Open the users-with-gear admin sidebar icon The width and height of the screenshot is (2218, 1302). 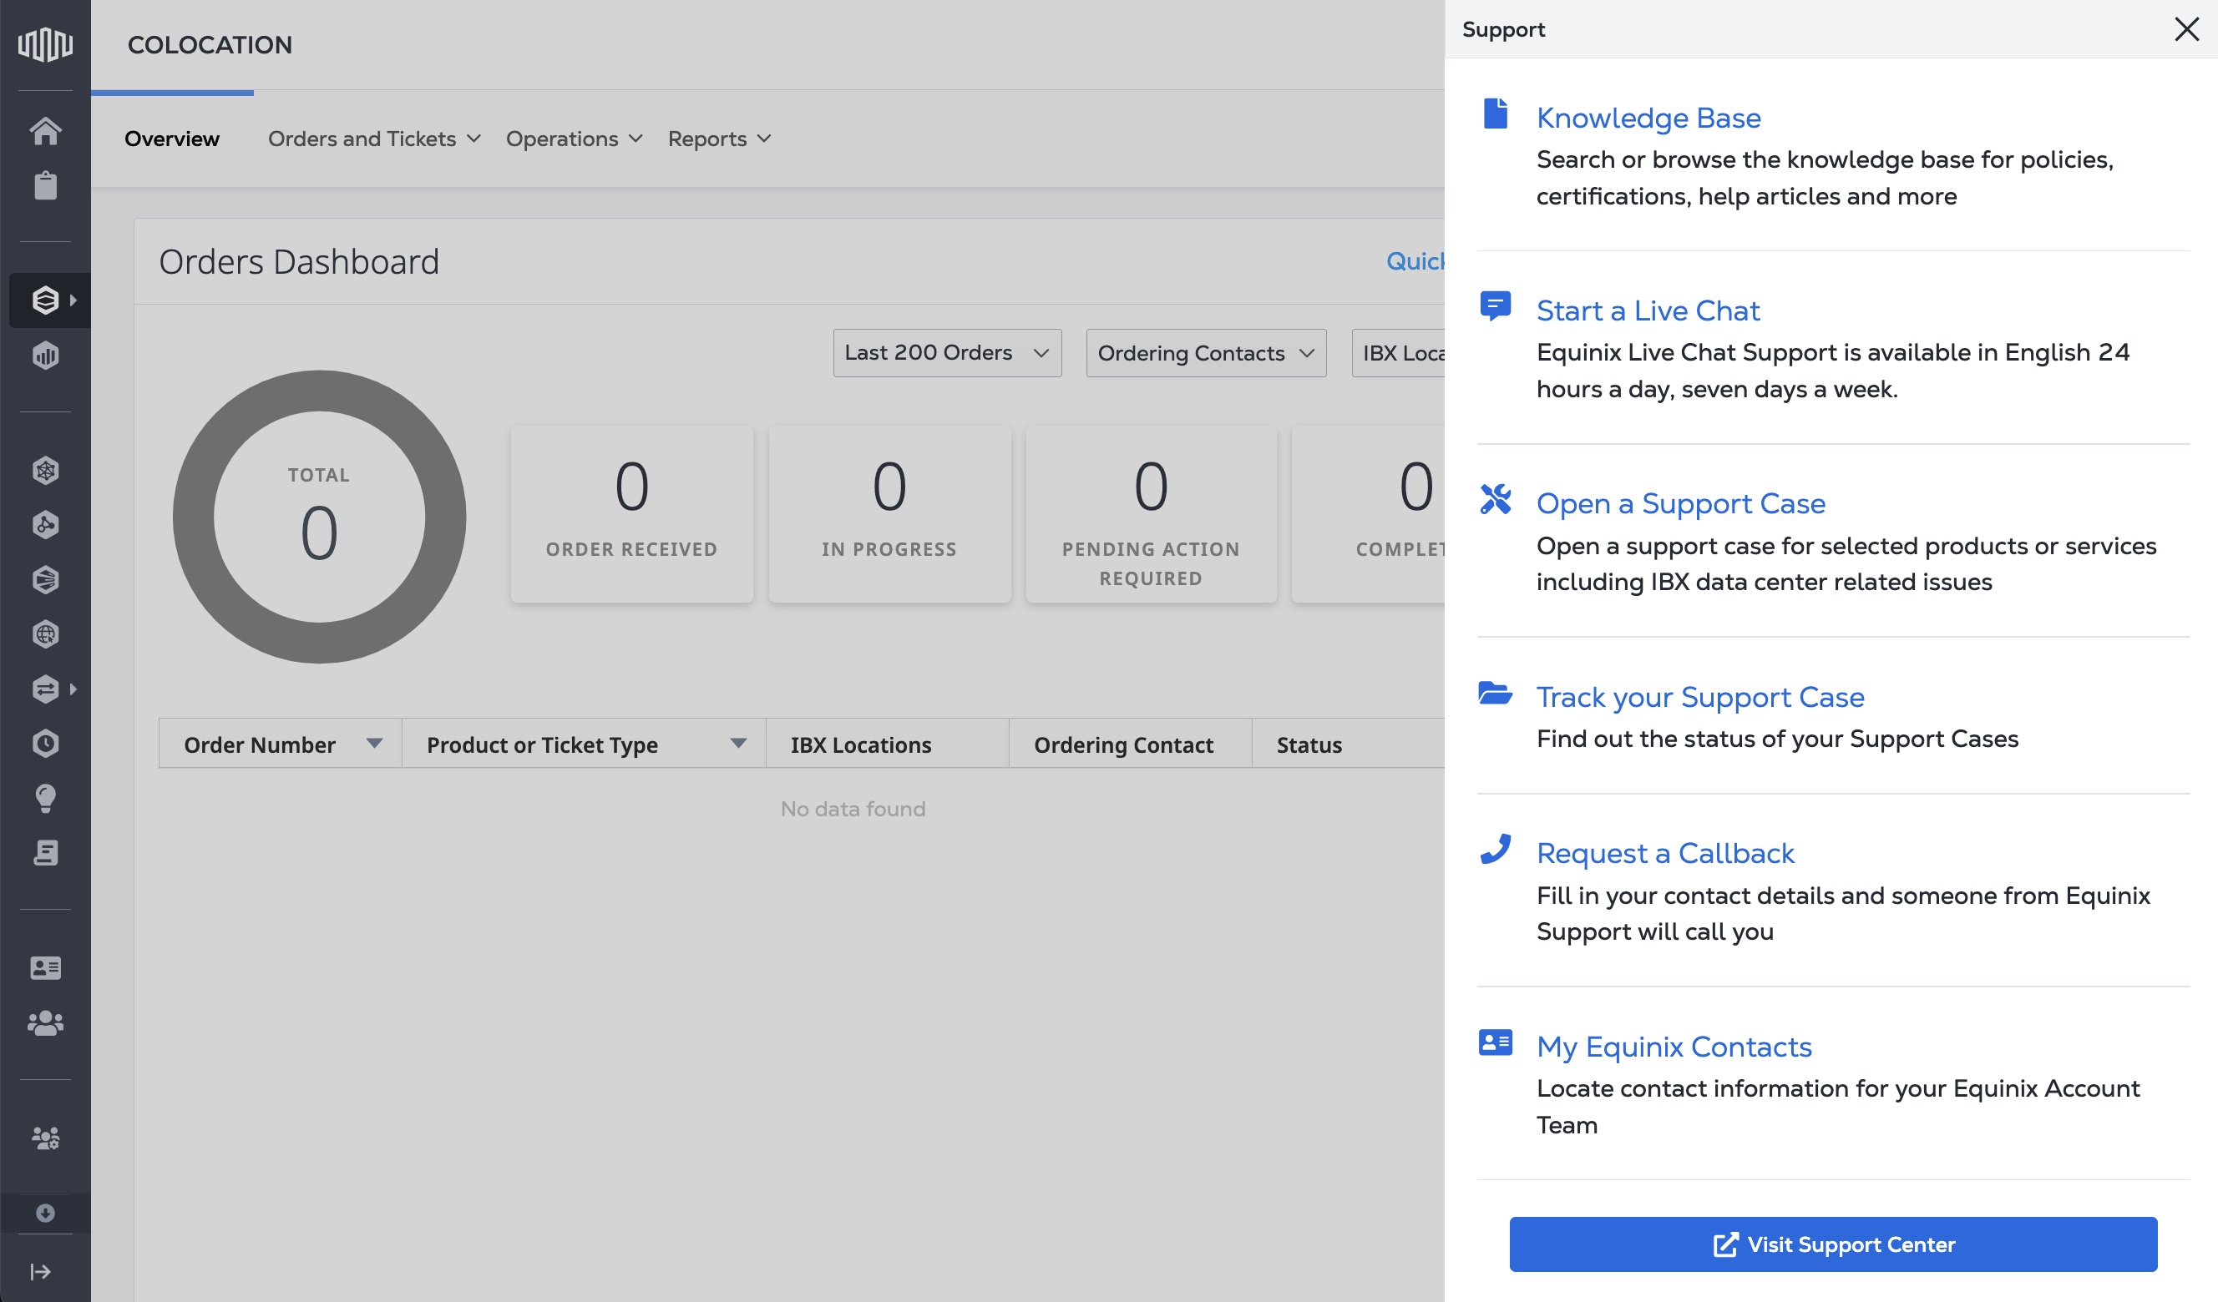(45, 1138)
